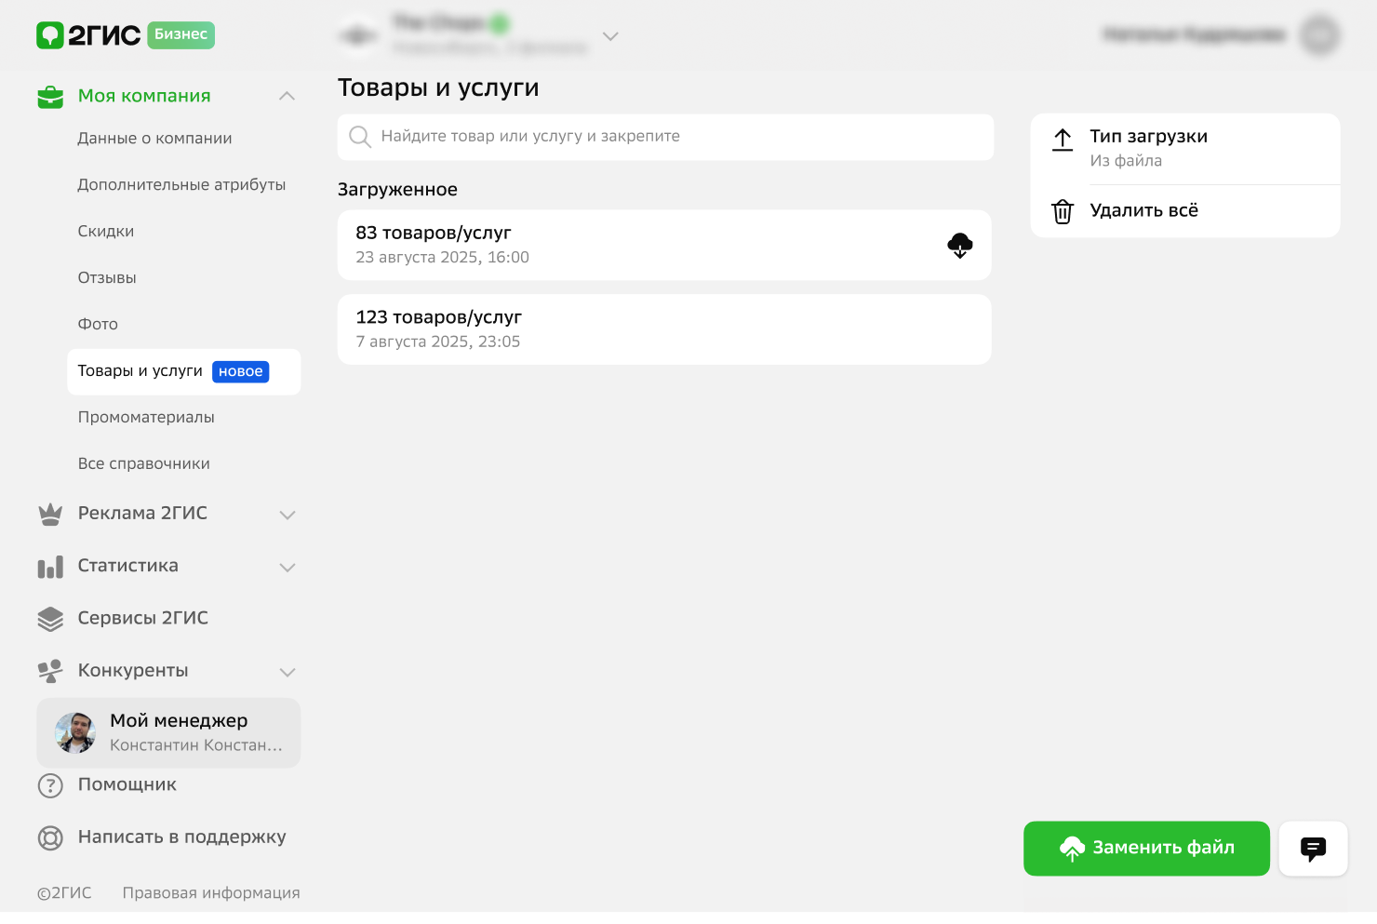Open the chat message icon button
1377x924 pixels.
point(1313,849)
